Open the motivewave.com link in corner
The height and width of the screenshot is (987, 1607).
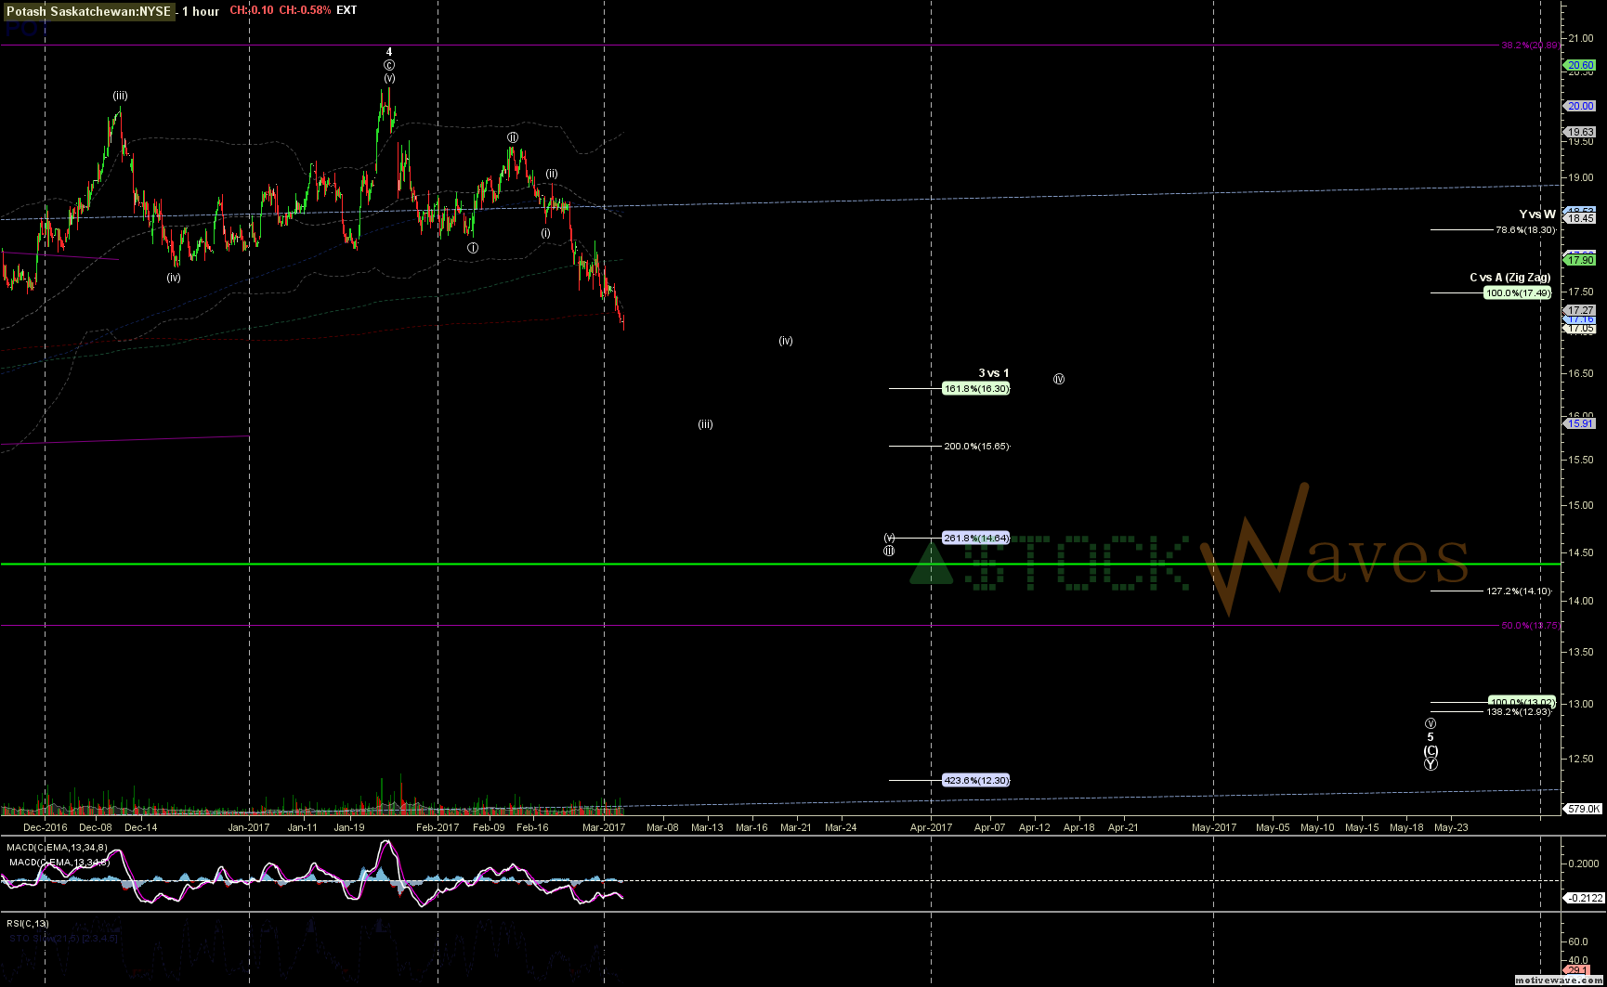[x=1559, y=981]
